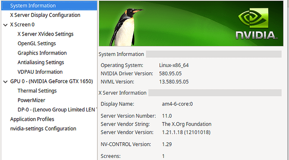Click The X.Org Foundation vendor string

click(186, 124)
